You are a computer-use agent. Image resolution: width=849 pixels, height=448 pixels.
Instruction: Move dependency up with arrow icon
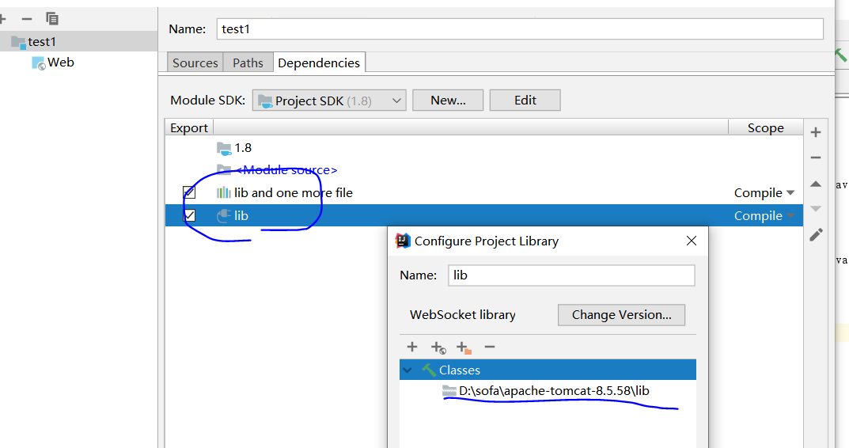tap(816, 184)
